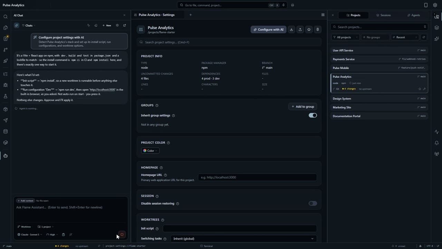This screenshot has width=442, height=249.
Task: Click the broadcast signal icon in right sidebar
Action: 437,154
